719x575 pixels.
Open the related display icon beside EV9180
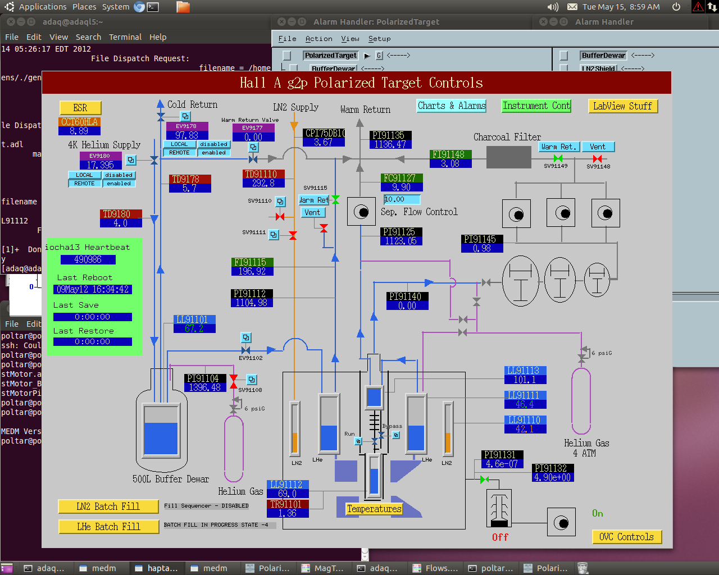pyautogui.click(x=131, y=160)
